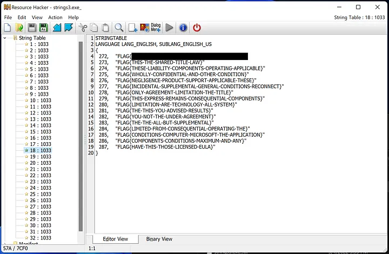Select tree item 17 : 1033

(41, 144)
